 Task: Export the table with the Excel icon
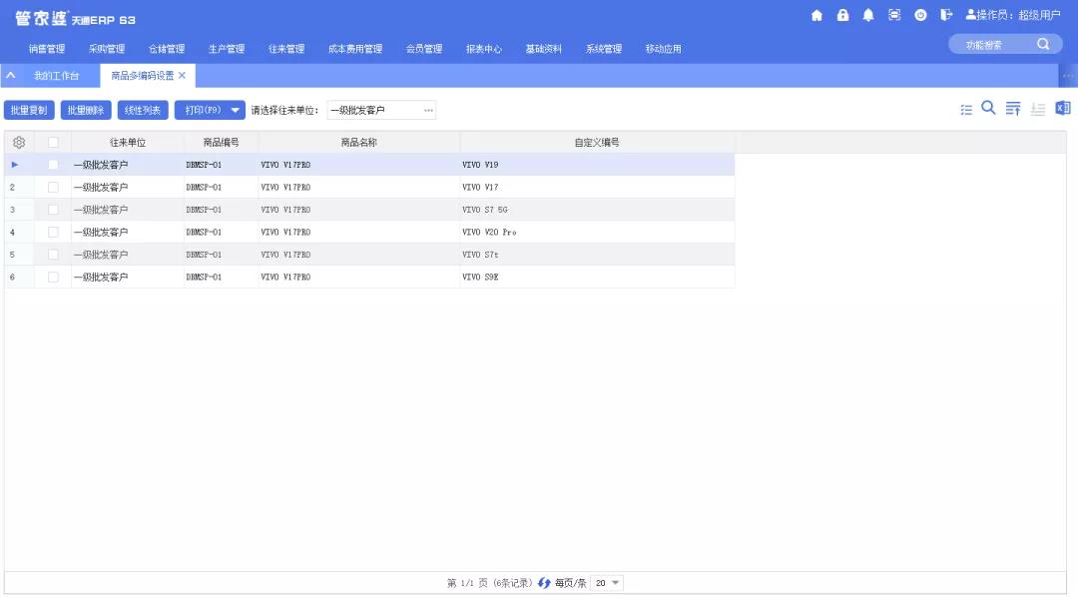coord(1063,109)
